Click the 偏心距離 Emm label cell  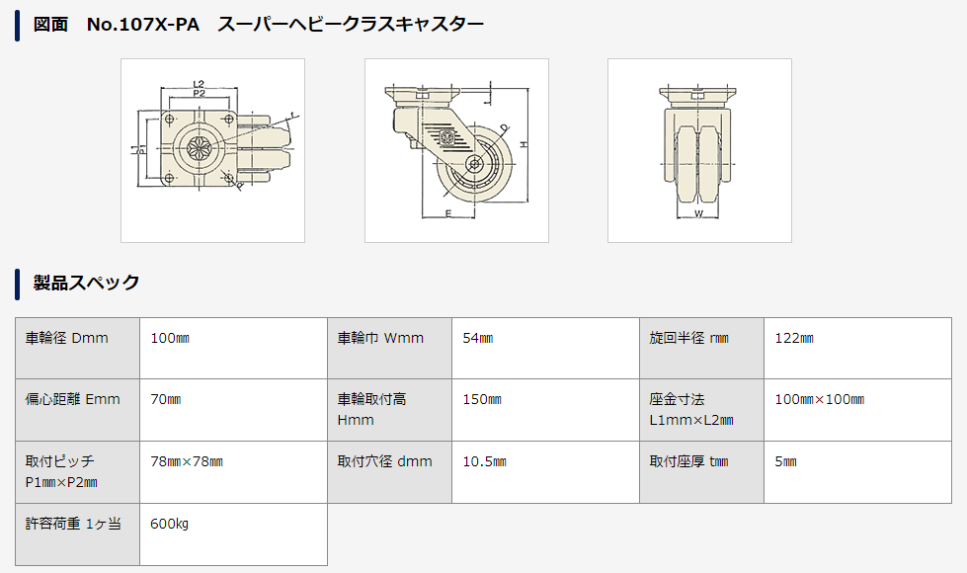tap(78, 410)
